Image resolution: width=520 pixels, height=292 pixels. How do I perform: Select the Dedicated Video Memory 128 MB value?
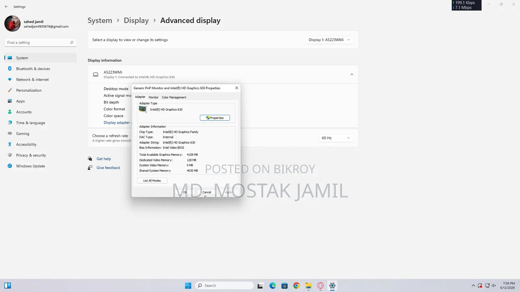tap(191, 160)
